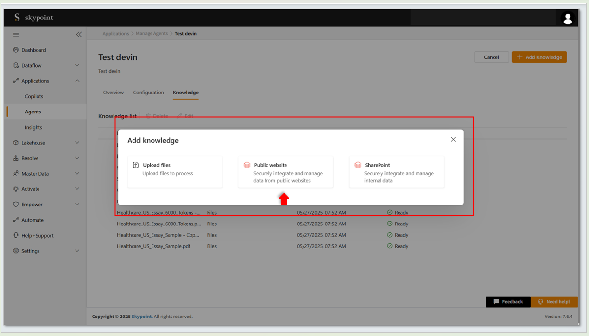The image size is (589, 336).
Task: Open the user profile avatar icon
Action: pyautogui.click(x=567, y=18)
